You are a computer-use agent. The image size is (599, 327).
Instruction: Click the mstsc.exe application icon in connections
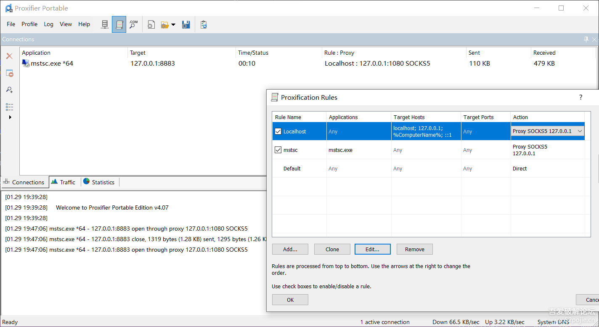[x=26, y=64]
